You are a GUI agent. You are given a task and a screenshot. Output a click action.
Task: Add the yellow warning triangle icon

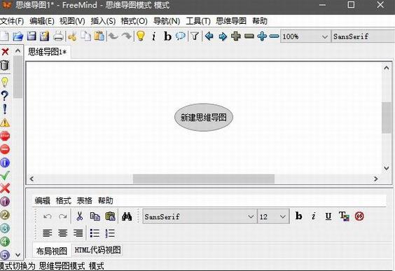coord(5,123)
